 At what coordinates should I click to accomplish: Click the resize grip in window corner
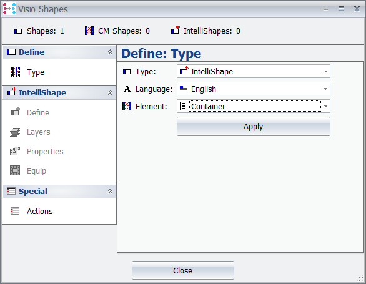360,278
